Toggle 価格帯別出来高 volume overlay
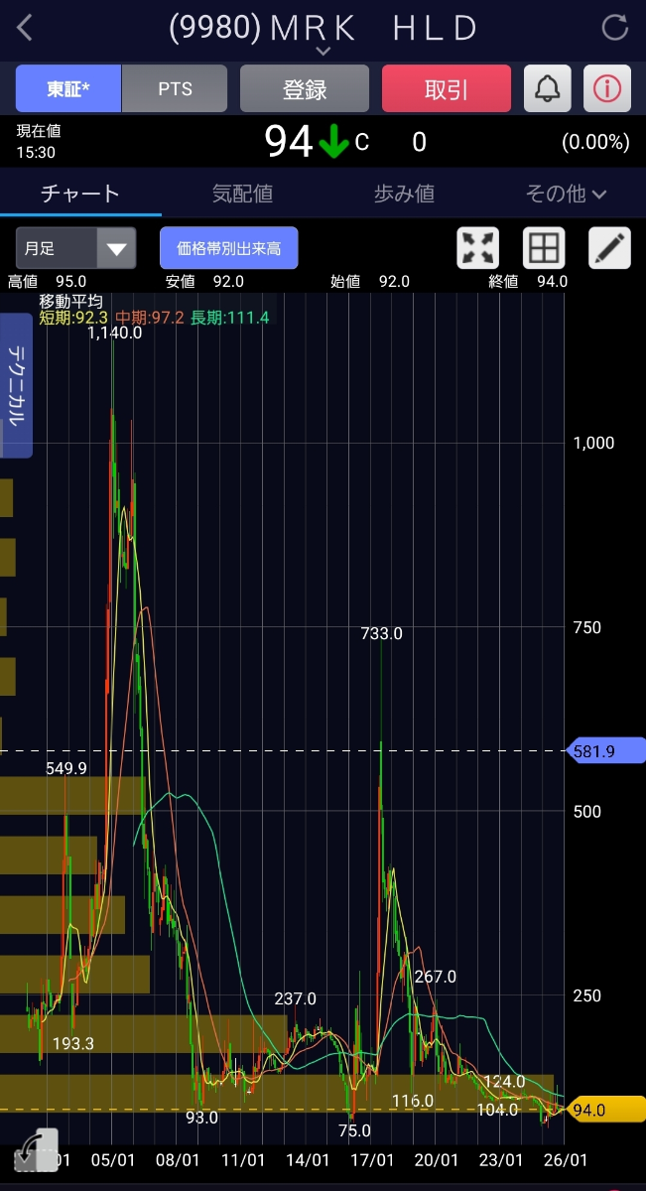The image size is (646, 1191). (228, 248)
